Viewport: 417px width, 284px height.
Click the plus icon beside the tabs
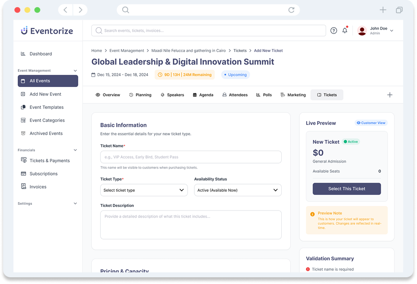click(x=390, y=95)
